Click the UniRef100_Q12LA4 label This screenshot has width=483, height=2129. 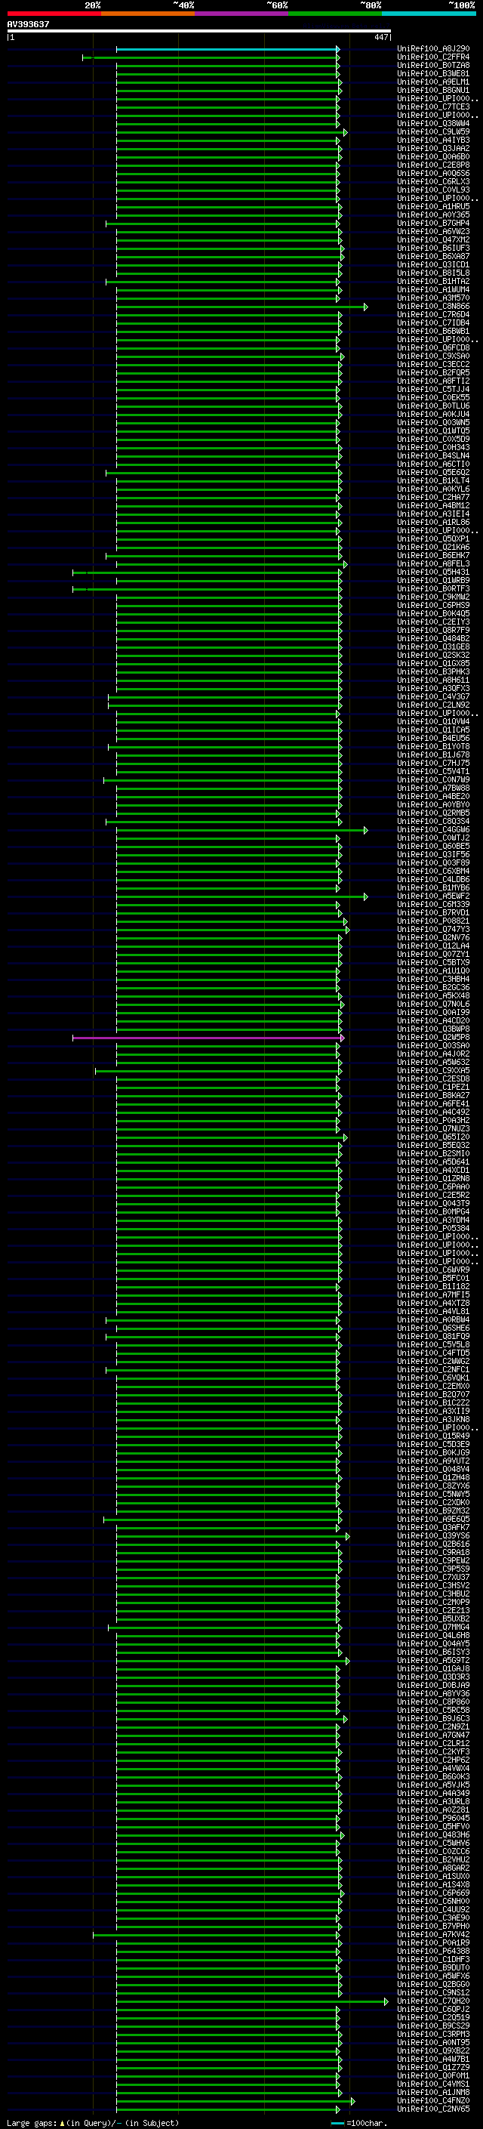tap(433, 946)
